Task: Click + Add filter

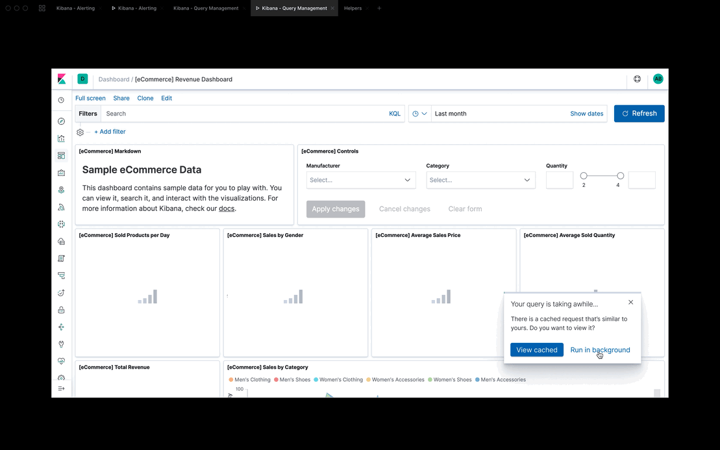Action: [x=110, y=132]
